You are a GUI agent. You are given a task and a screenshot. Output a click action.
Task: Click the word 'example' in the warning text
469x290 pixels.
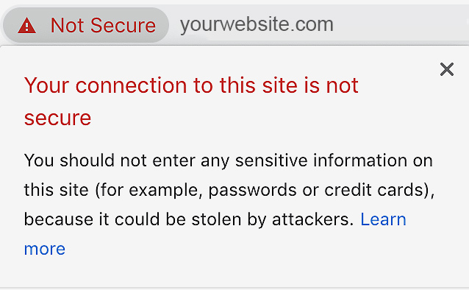(x=163, y=191)
